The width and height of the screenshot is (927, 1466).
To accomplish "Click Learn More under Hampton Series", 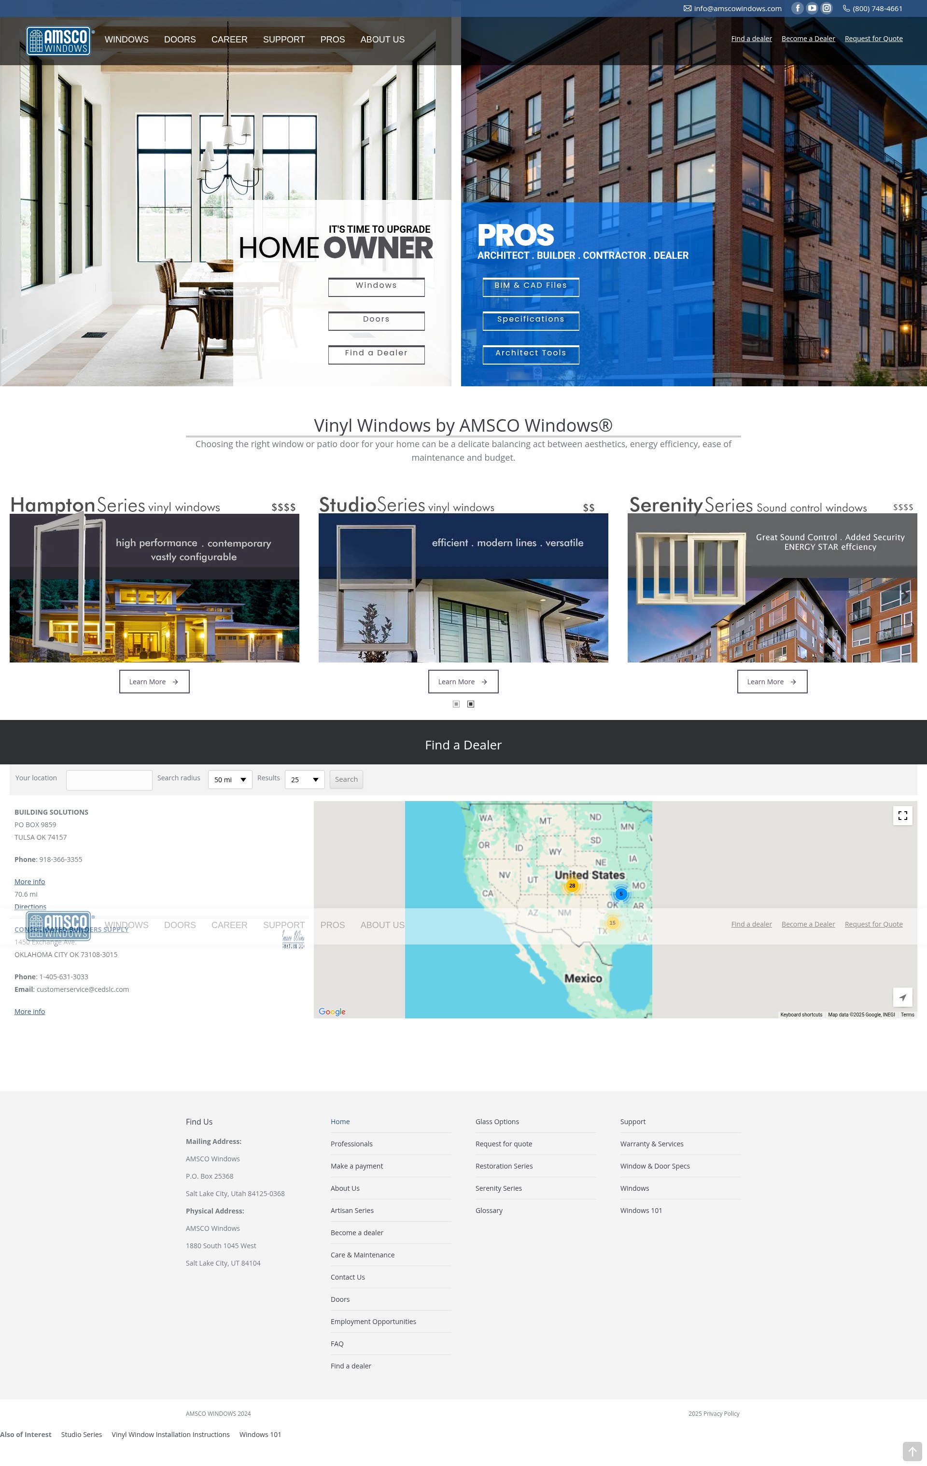I will 154,682.
